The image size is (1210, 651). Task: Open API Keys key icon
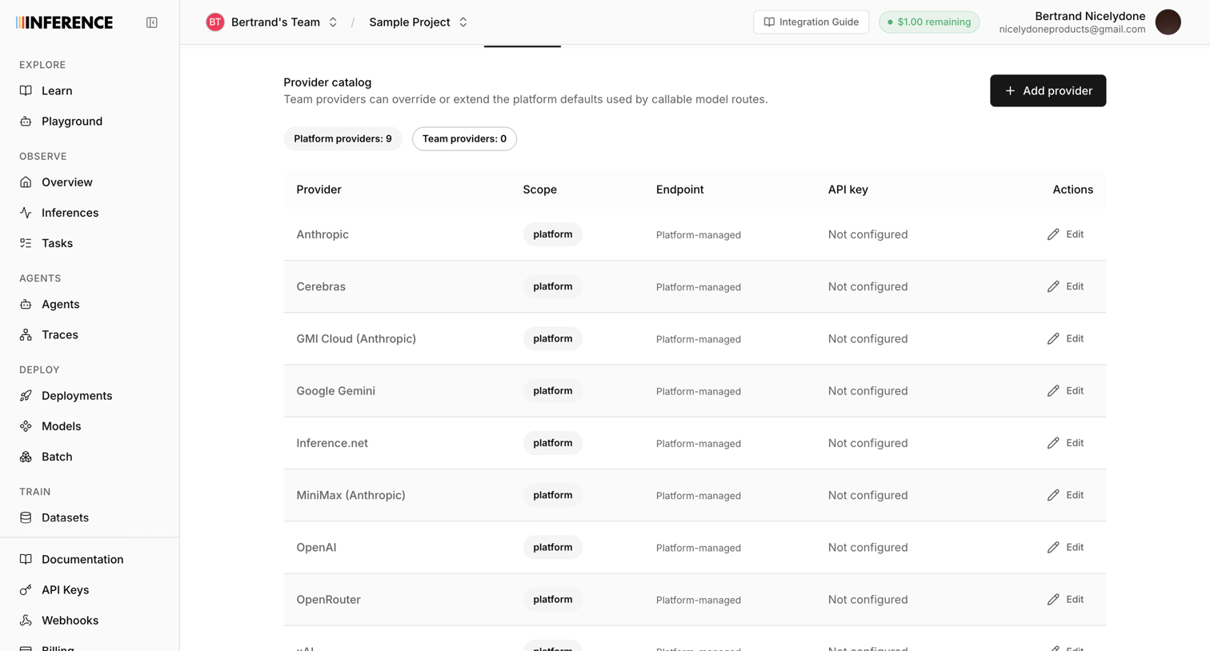(x=26, y=589)
